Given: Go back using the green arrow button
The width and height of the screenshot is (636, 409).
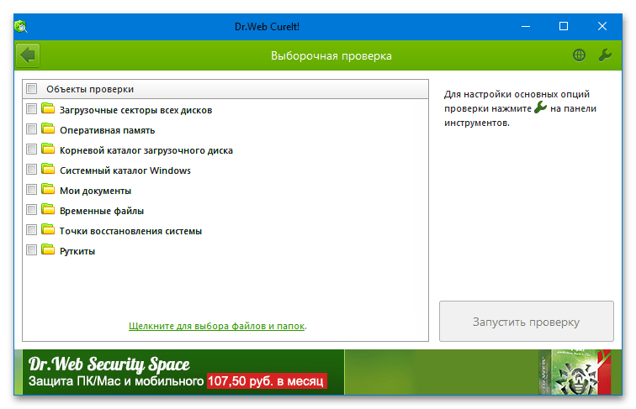Looking at the screenshot, I should point(28,55).
